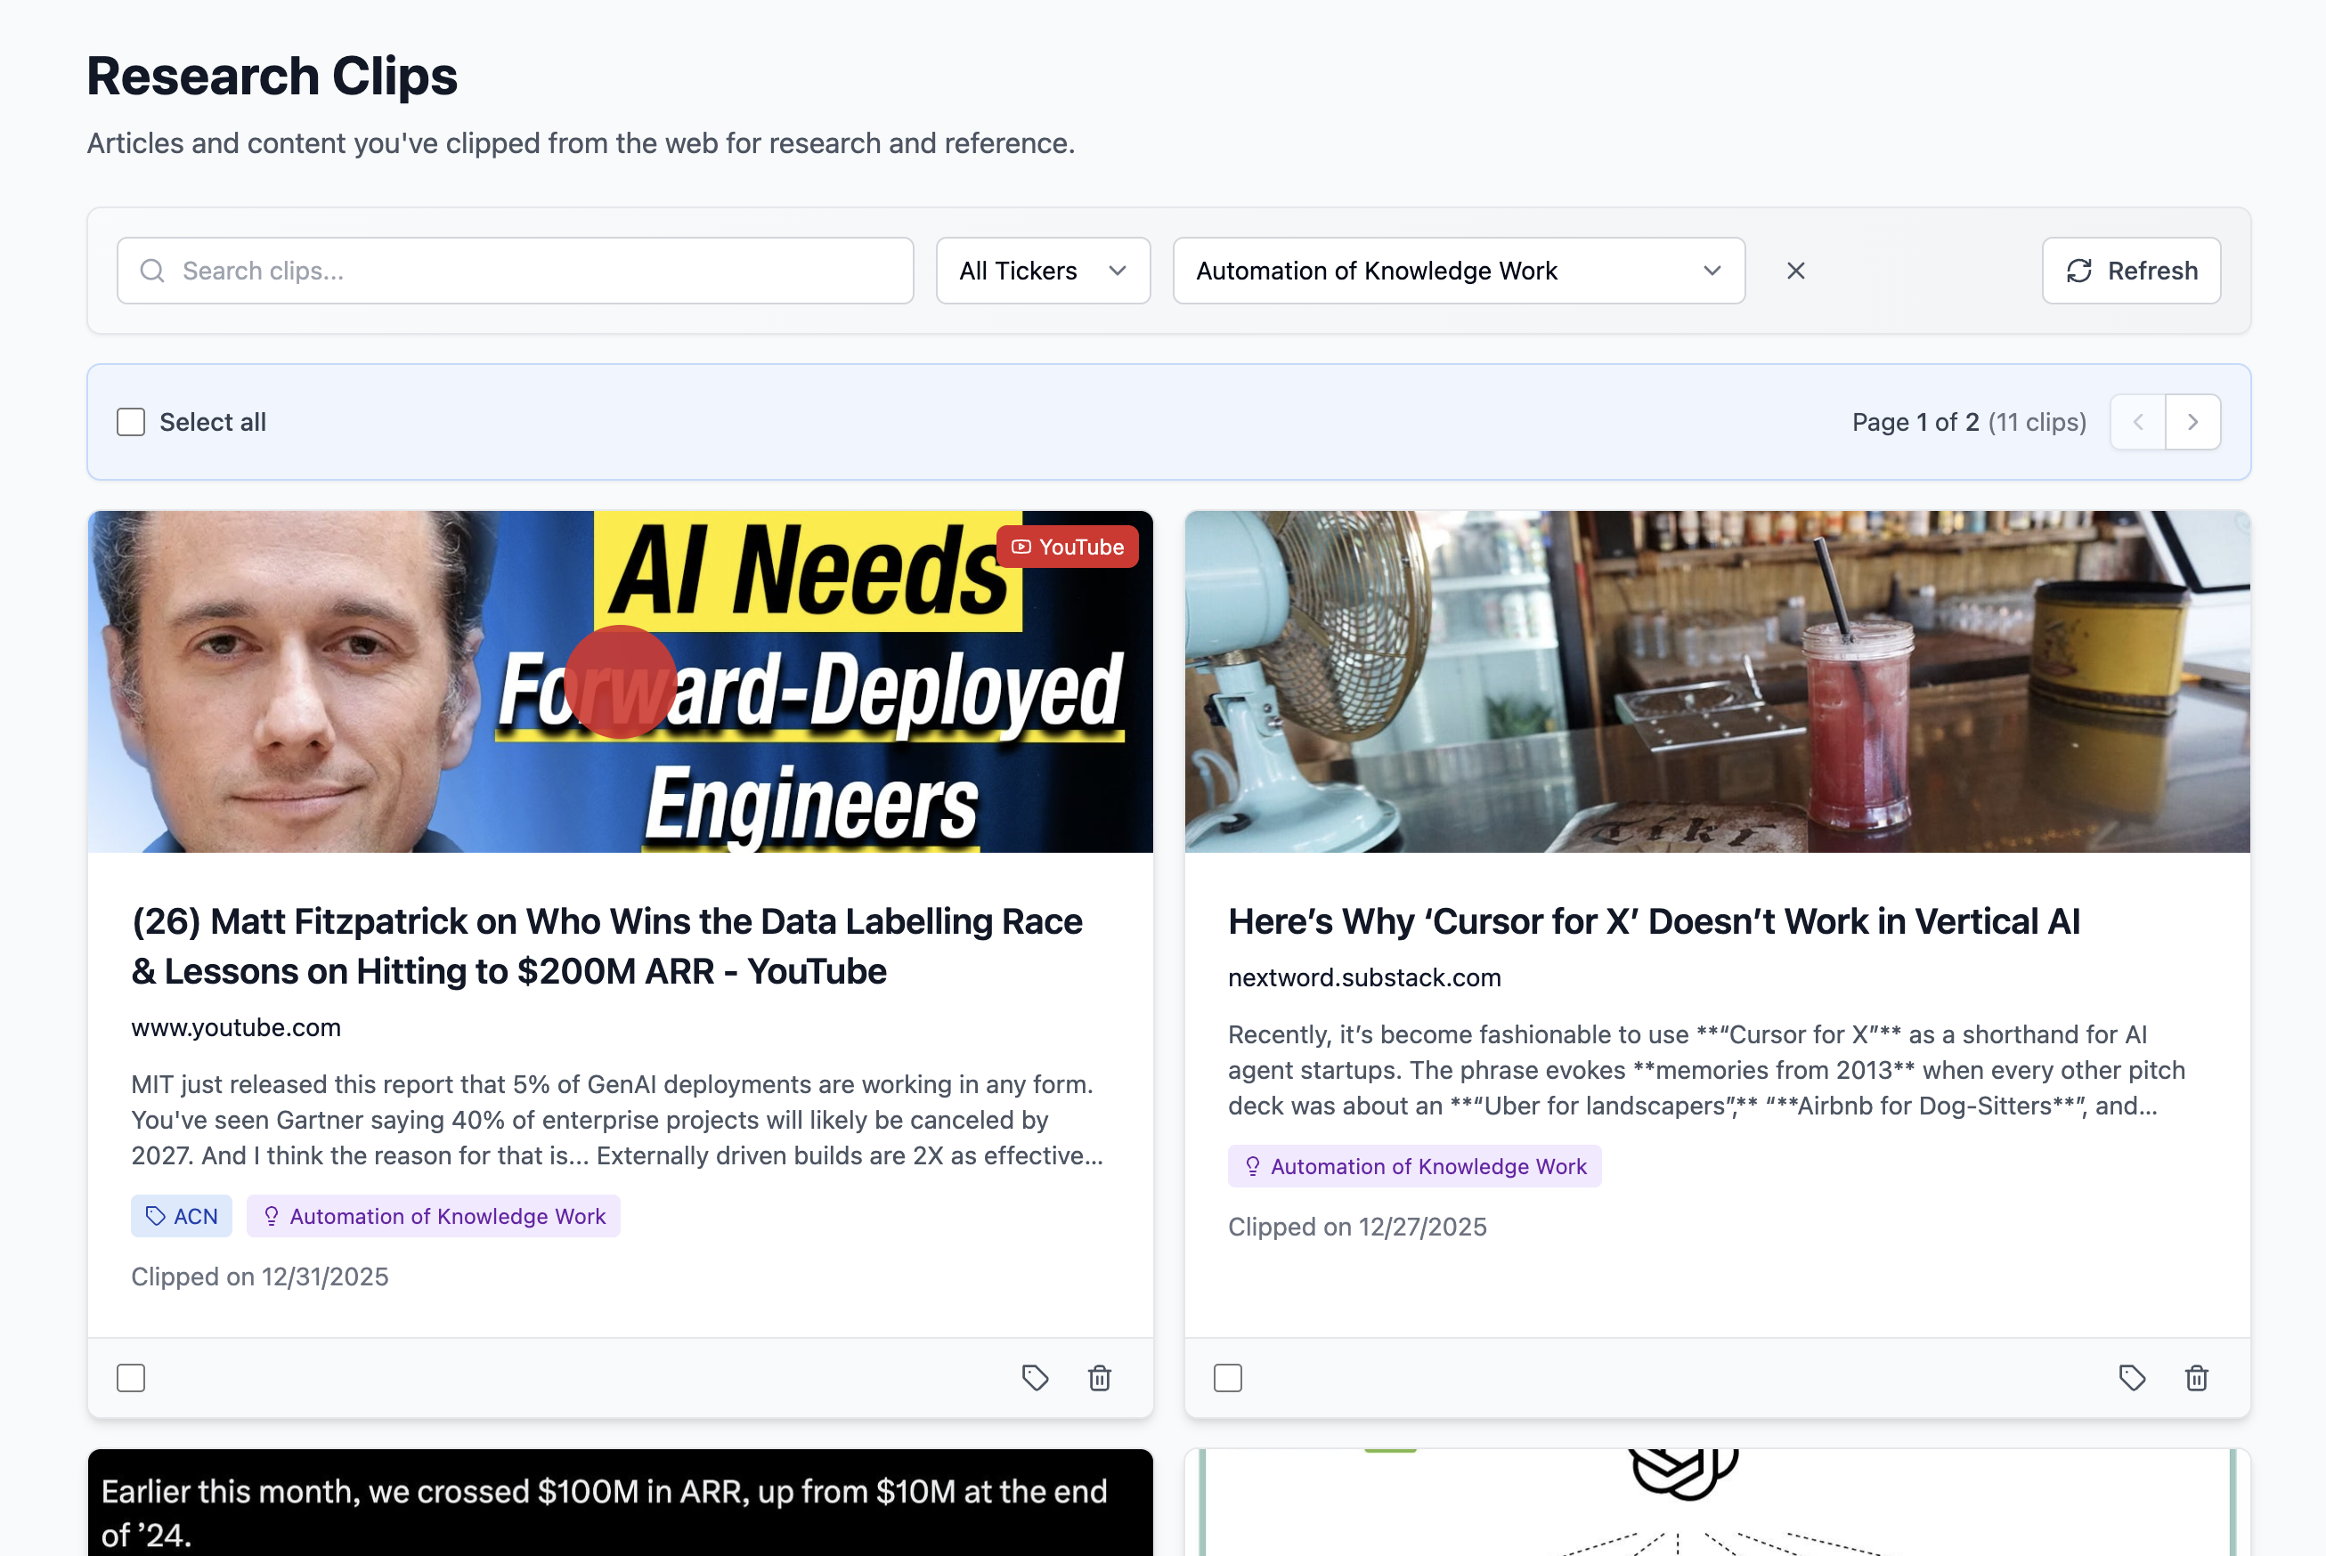
Task: Open the bar photo thumbnail
Action: tap(1717, 682)
